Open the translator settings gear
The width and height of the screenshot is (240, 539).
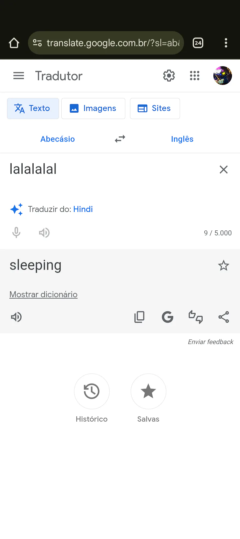click(x=169, y=76)
